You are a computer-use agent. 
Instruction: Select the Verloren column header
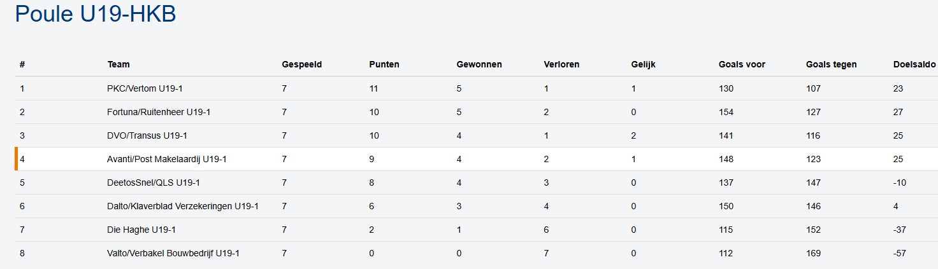pyautogui.click(x=561, y=64)
